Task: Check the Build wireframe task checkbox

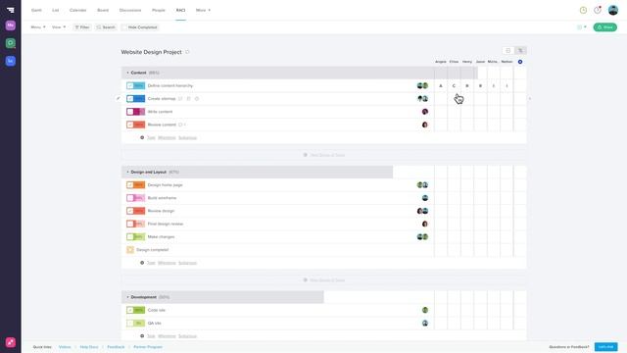Action: [130, 198]
